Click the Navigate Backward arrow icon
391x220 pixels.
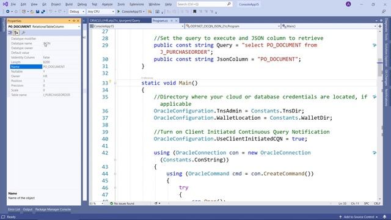point(8,12)
